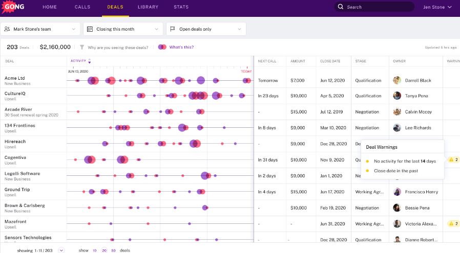Click the search magnifier icon

click(x=340, y=7)
